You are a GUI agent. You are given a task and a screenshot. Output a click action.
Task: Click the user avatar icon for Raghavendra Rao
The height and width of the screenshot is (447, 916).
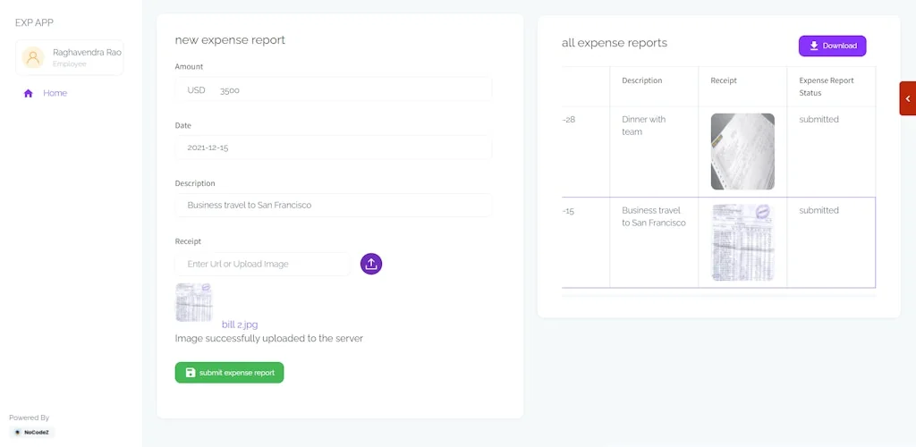(33, 58)
